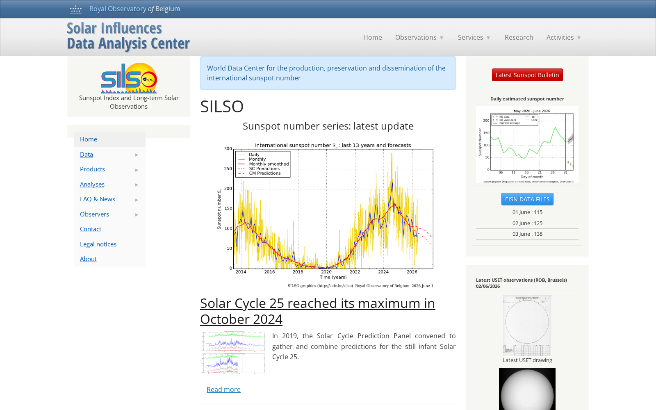
Task: Open the About sidebar link
Action: click(x=88, y=259)
